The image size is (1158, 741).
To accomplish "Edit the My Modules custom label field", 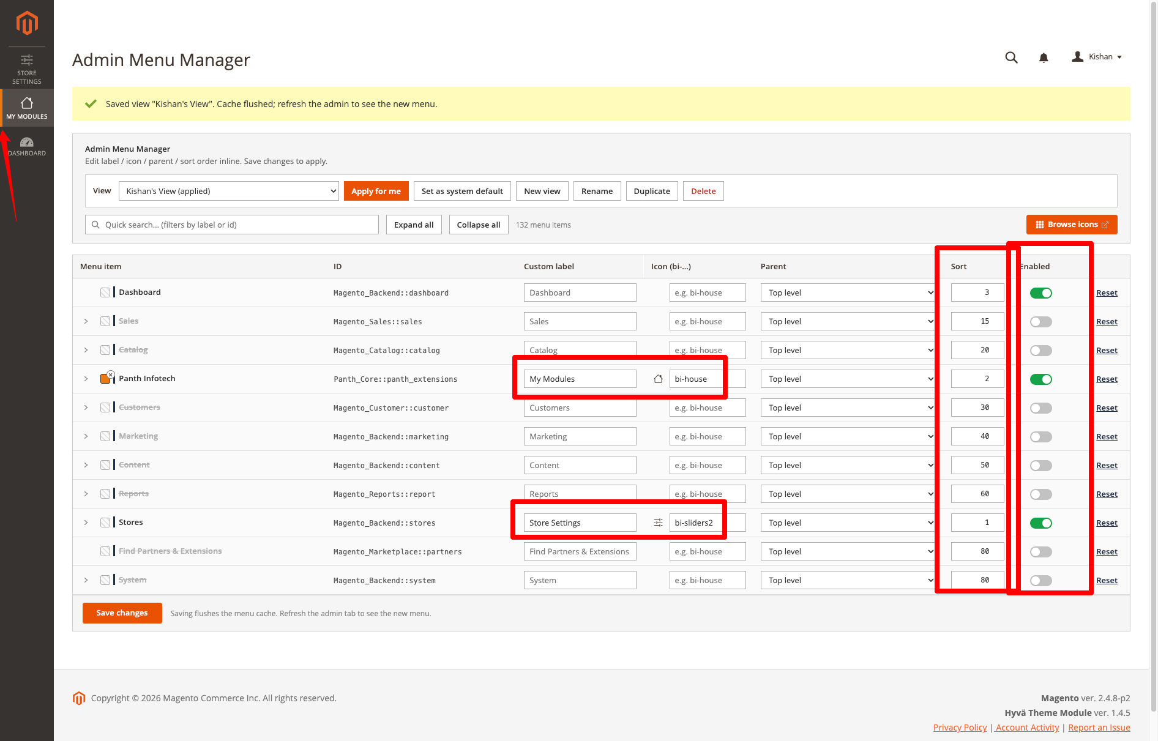I will tap(580, 379).
